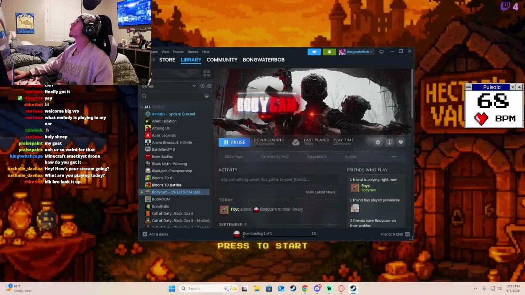
Task: Show only ready-to-play games icon
Action: click(209, 86)
